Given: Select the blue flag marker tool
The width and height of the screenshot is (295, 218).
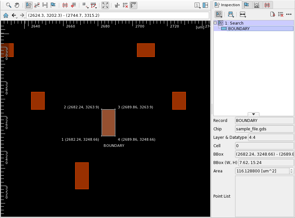Looking at the screenshot, I should tap(53, 5).
